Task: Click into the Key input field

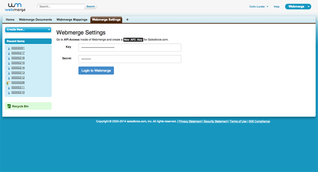Action: (x=130, y=48)
